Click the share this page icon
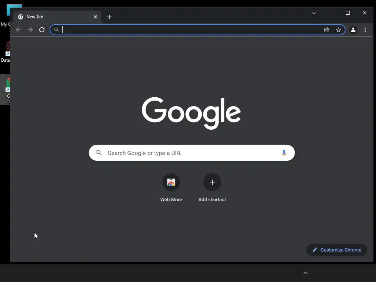This screenshot has width=376, height=282. click(x=326, y=30)
